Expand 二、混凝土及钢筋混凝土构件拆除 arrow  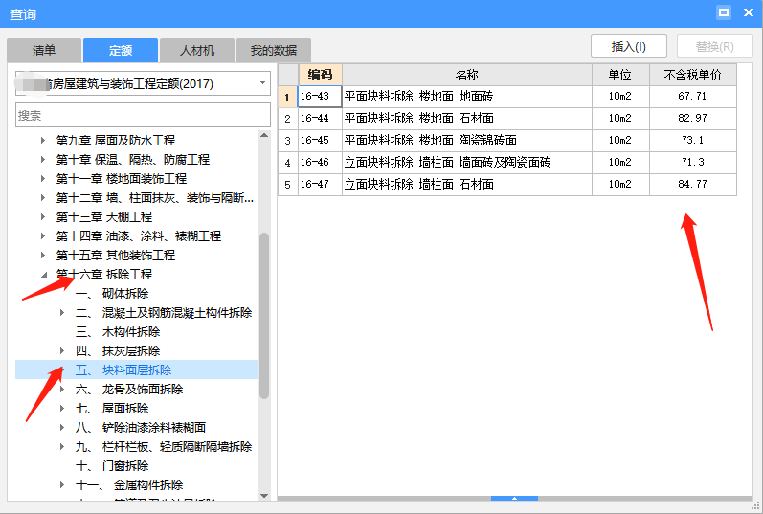pos(62,312)
